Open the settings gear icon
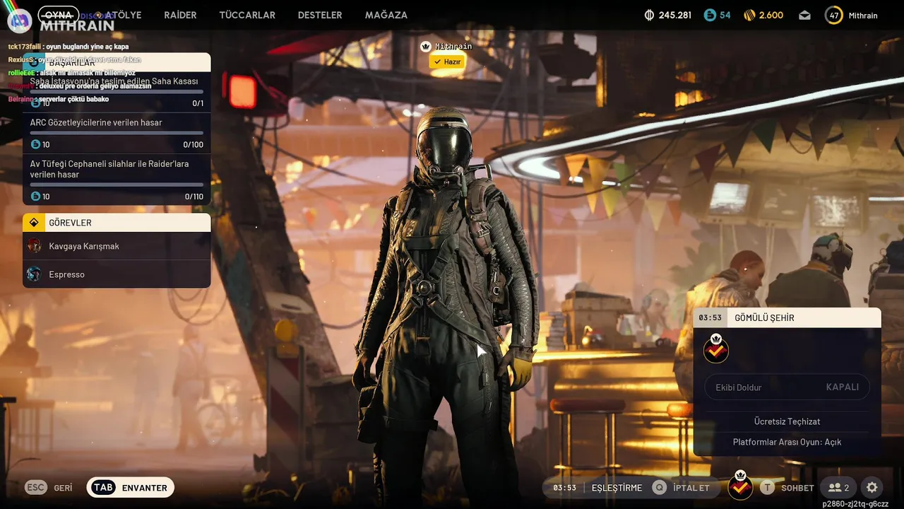 tap(872, 488)
